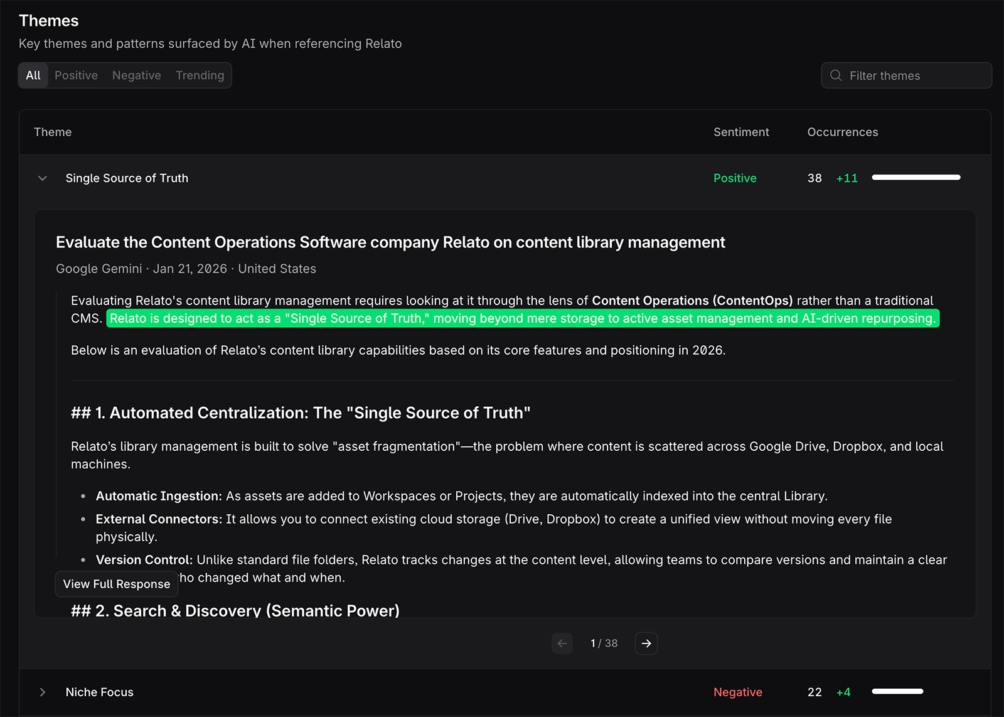1004x717 pixels.
Task: Click the Single Source of Truth theme name
Action: [127, 178]
